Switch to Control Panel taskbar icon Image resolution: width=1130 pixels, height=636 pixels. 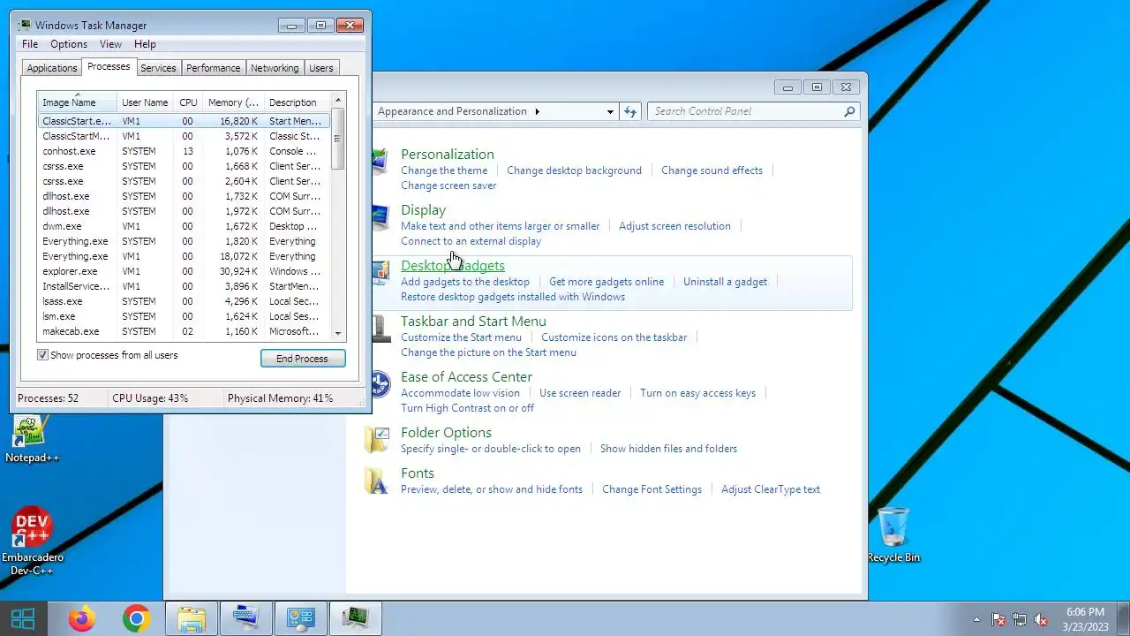pos(300,619)
